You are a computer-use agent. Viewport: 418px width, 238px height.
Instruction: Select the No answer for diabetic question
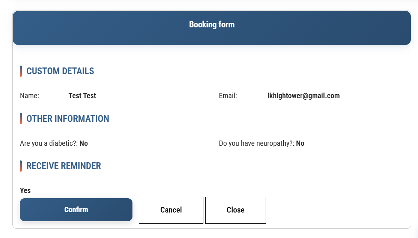pyautogui.click(x=84, y=143)
